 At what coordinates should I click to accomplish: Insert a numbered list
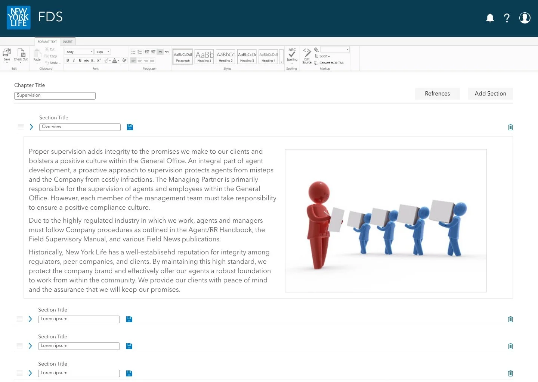tap(140, 52)
